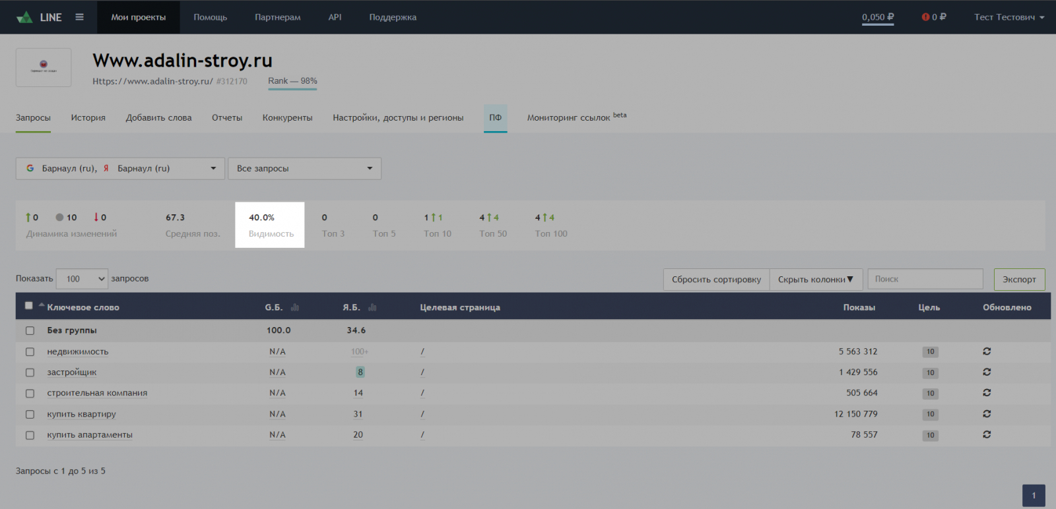Toggle the select-all checkbox in table header
This screenshot has height=509, width=1056.
28,305
